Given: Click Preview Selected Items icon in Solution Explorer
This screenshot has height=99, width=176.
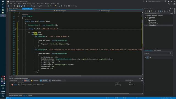Looking at the screenshot, I should (172, 11).
